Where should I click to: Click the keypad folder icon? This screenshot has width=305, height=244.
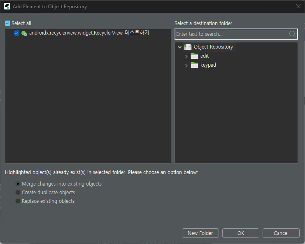[x=194, y=65]
